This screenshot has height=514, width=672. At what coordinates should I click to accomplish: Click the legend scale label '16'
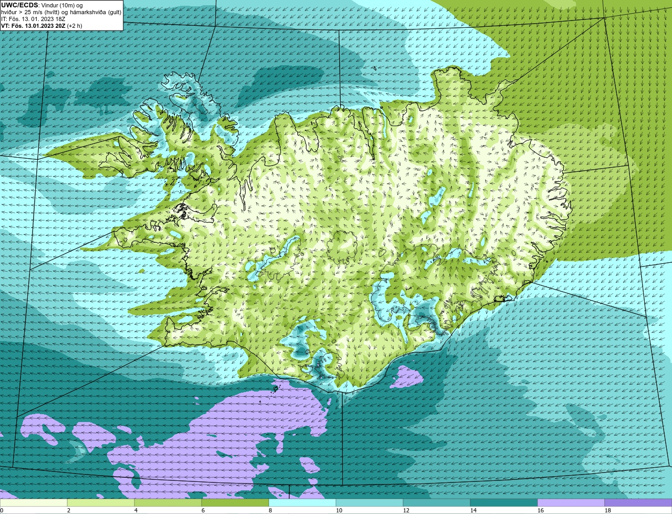540,510
